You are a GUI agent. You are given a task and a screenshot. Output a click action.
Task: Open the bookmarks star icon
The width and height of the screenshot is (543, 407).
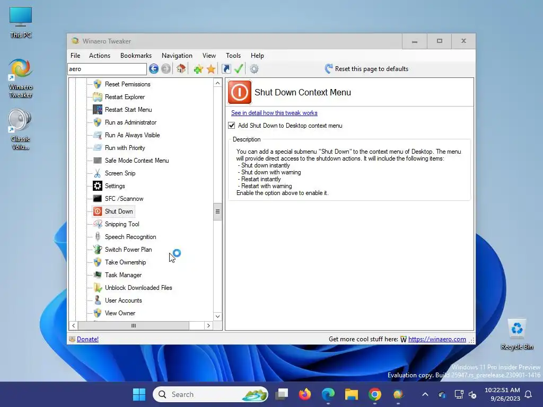pyautogui.click(x=211, y=69)
